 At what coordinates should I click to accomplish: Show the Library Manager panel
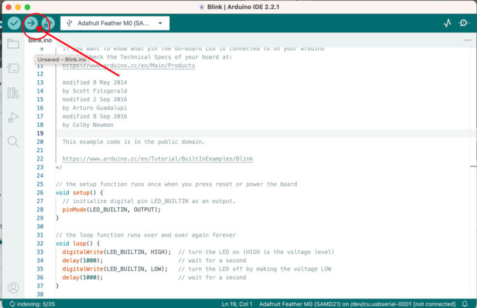(x=13, y=93)
